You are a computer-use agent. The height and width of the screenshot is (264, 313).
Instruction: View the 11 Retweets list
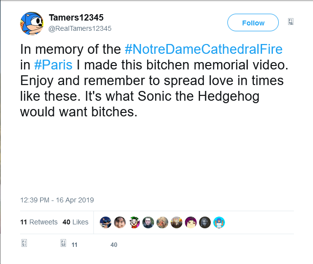click(x=39, y=222)
